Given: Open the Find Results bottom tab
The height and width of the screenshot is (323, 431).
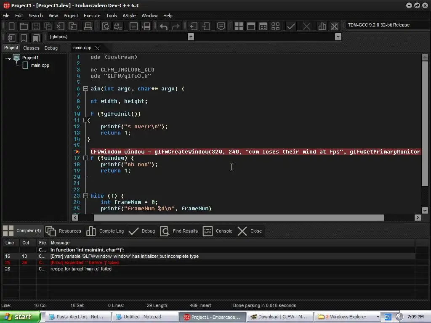Looking at the screenshot, I should tap(179, 231).
